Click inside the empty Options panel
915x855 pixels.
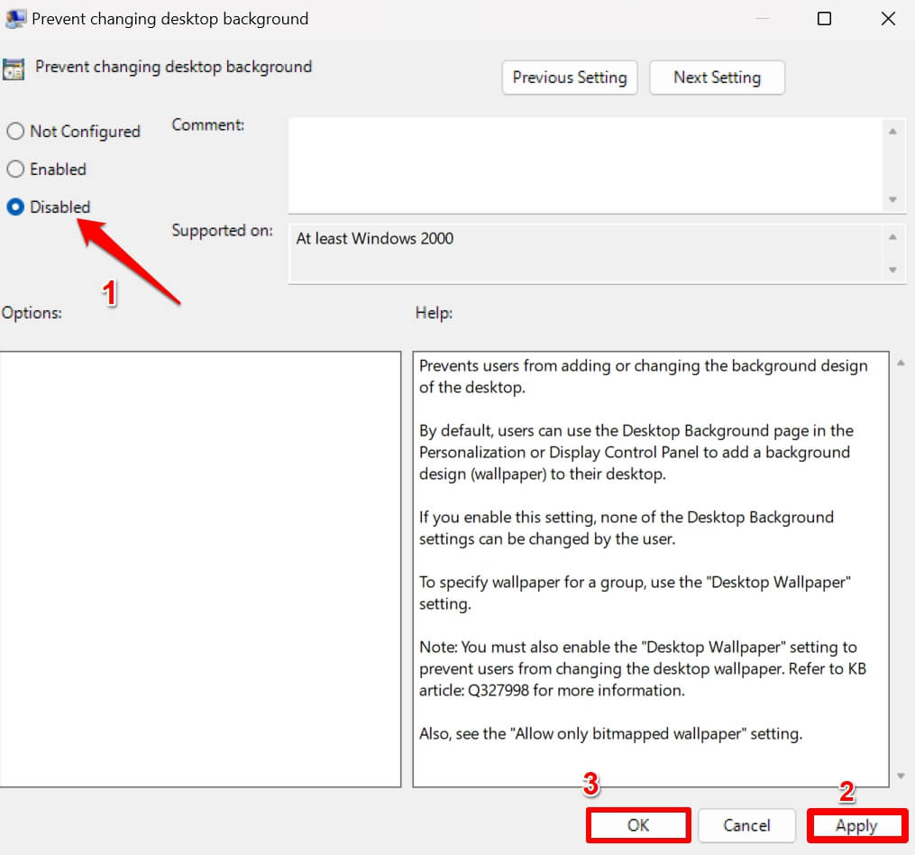200,568
